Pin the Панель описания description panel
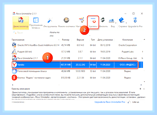This screenshot has width=157, height=115. pyautogui.click(x=140, y=89)
